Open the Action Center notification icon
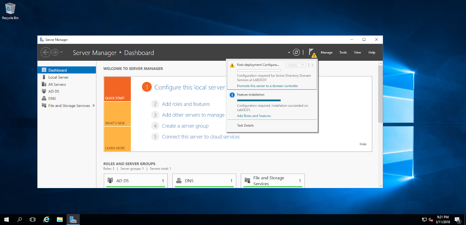This screenshot has width=466, height=225. click(x=458, y=220)
